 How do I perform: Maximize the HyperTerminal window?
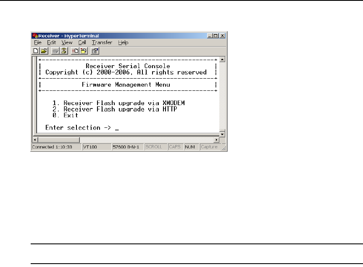pyautogui.click(x=216, y=36)
